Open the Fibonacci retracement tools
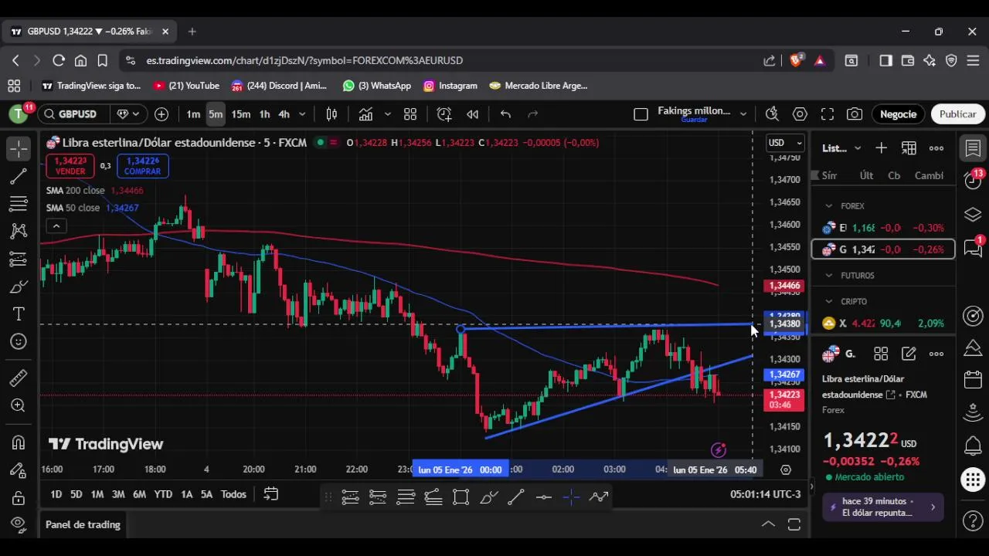989x556 pixels. 19,204
